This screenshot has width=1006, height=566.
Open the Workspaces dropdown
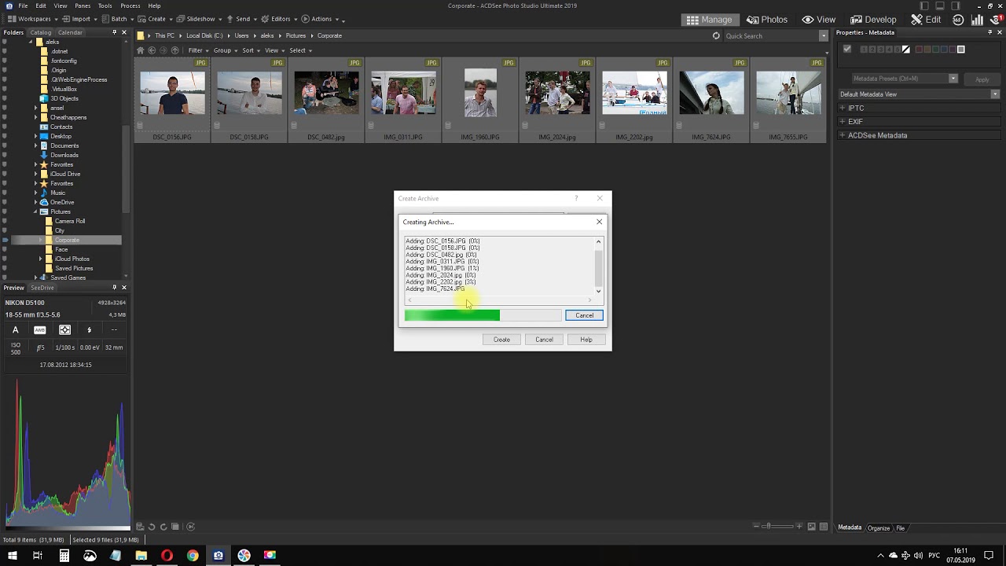tap(32, 19)
